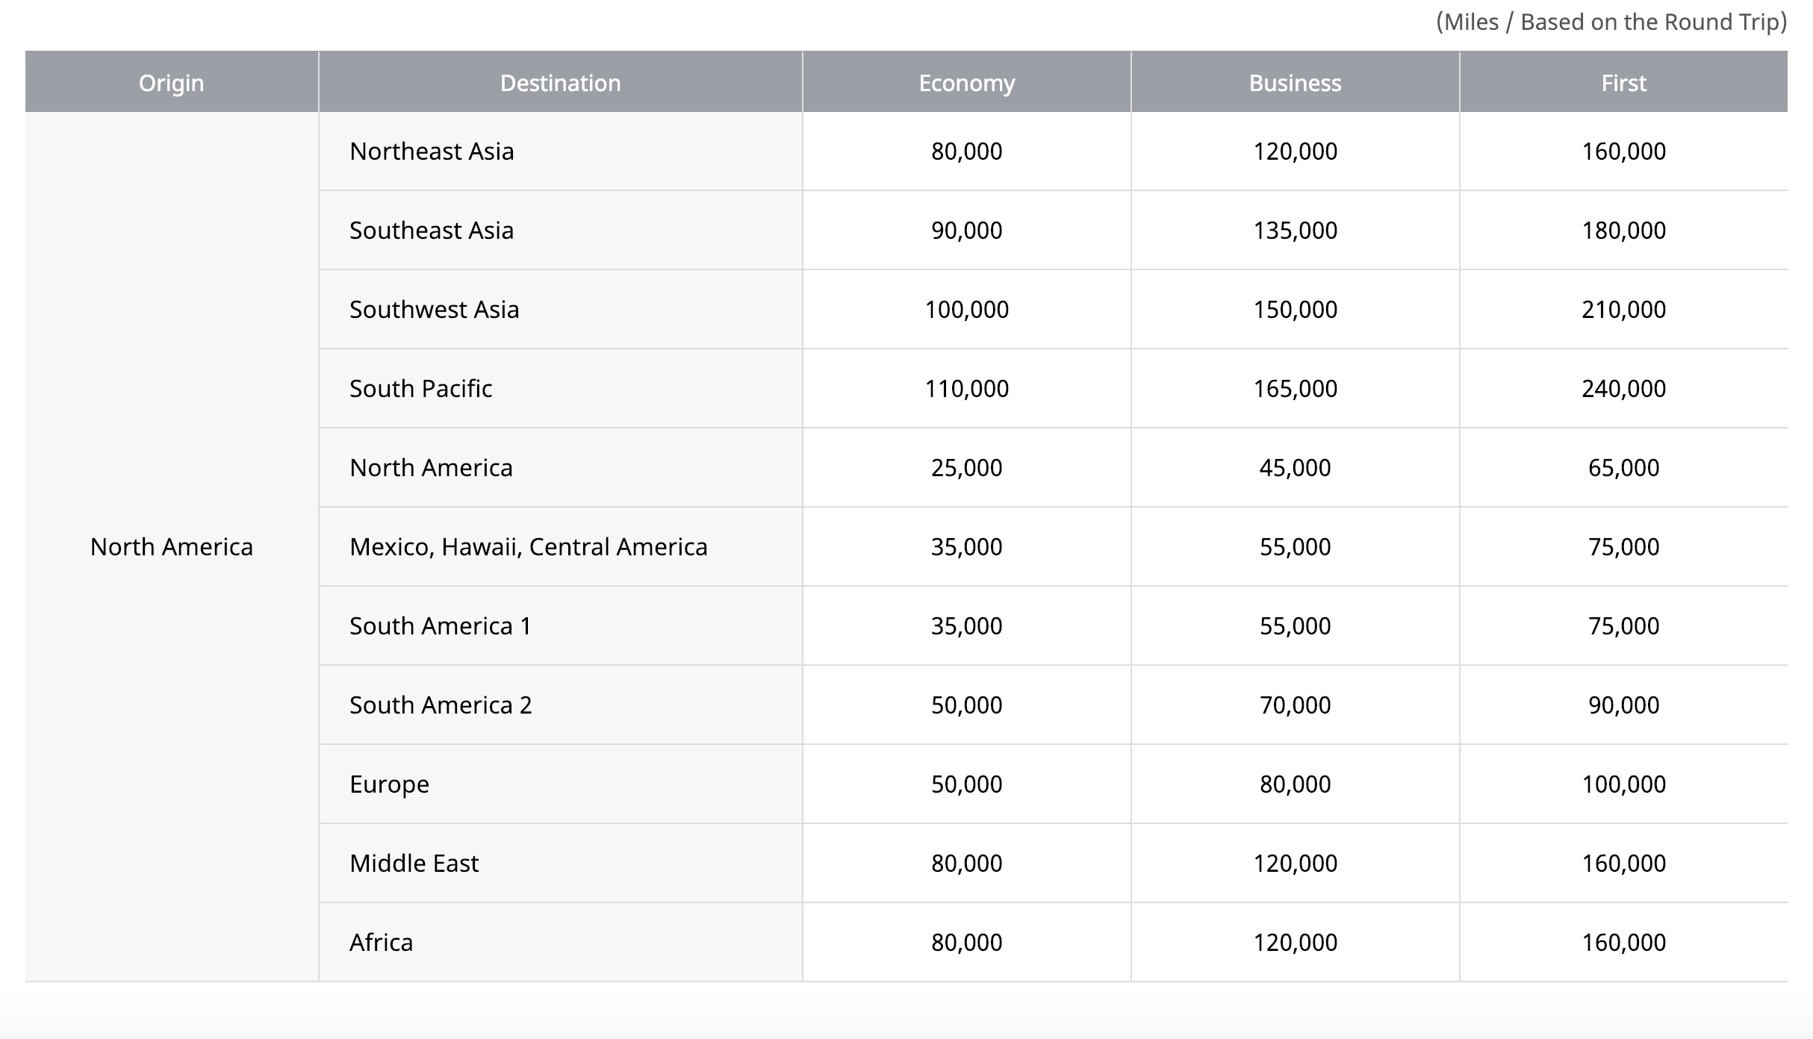The image size is (1813, 1039).
Task: Click Southeast Asia Business value 135,000
Action: point(1295,230)
